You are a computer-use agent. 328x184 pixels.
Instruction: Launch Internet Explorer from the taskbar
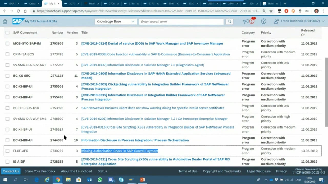point(47,180)
